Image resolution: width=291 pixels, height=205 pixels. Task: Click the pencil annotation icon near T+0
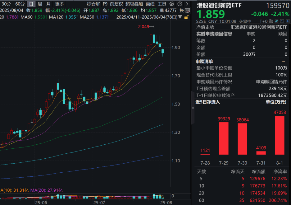[x=276, y=21]
